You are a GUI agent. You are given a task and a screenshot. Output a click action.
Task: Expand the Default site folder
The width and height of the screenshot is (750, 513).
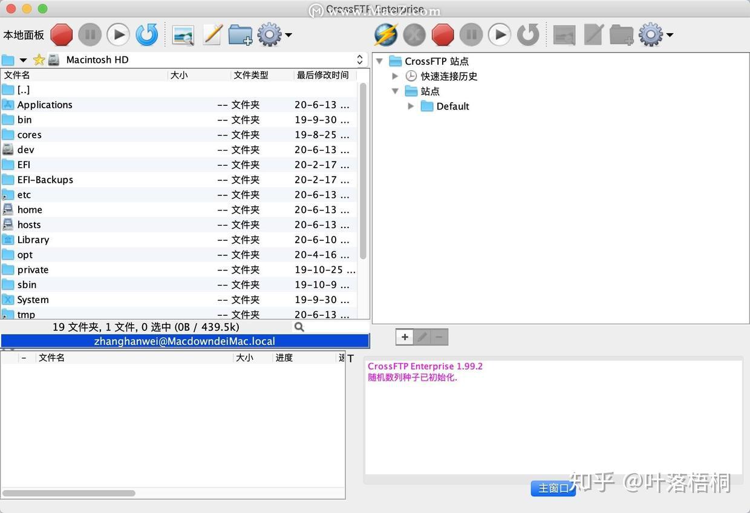411,106
